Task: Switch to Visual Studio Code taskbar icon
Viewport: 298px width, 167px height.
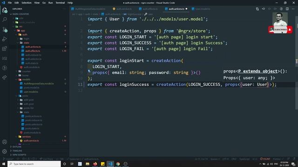Action: (110, 164)
